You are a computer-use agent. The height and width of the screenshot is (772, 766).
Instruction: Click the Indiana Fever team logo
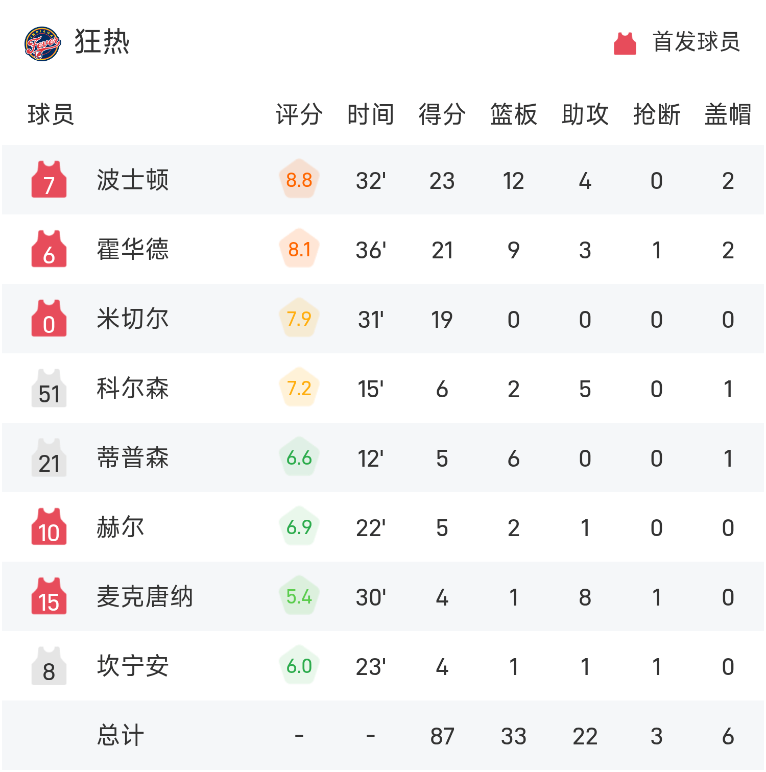pos(42,43)
